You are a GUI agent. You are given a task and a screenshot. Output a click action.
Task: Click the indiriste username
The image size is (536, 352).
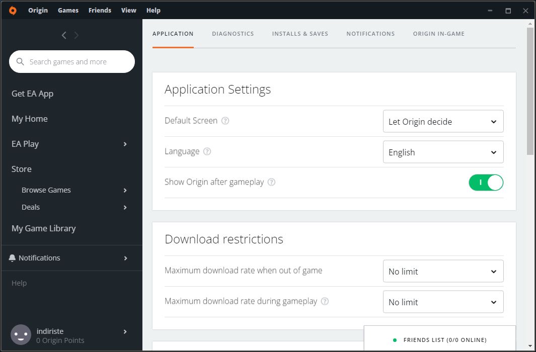[x=50, y=331]
